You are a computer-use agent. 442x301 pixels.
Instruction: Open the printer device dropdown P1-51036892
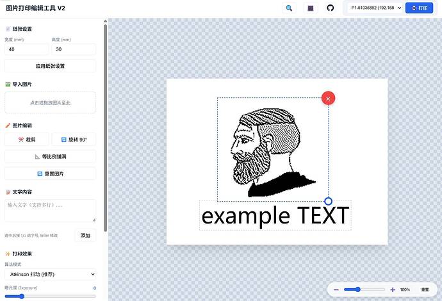coord(375,8)
